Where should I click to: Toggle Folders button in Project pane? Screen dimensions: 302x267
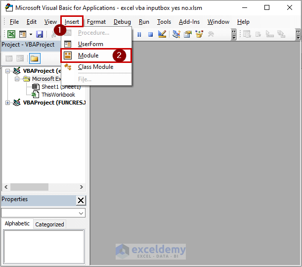[35, 58]
